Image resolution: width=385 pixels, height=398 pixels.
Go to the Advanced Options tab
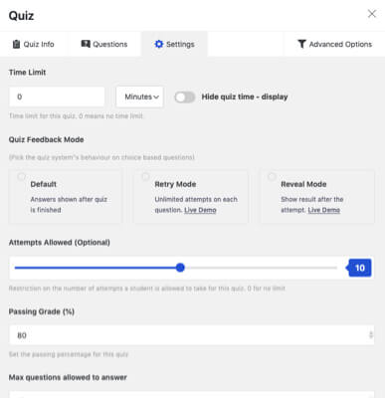334,44
